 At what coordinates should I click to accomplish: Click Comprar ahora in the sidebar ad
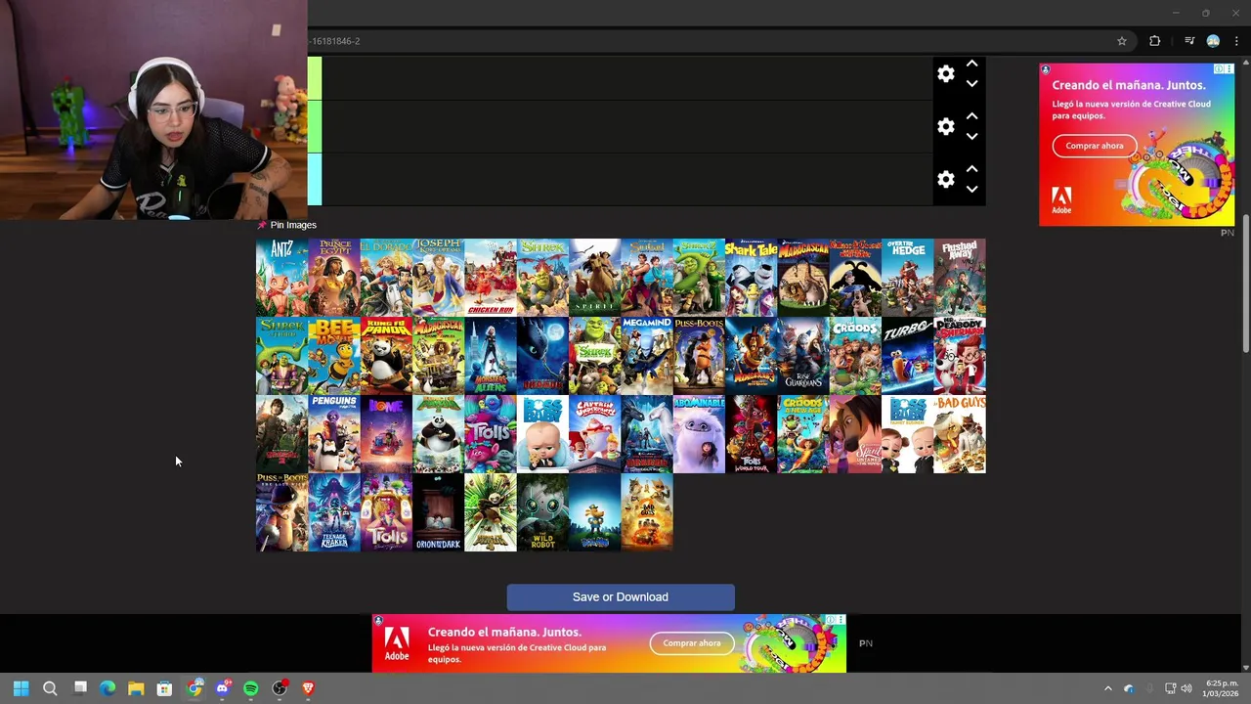[x=1095, y=146]
